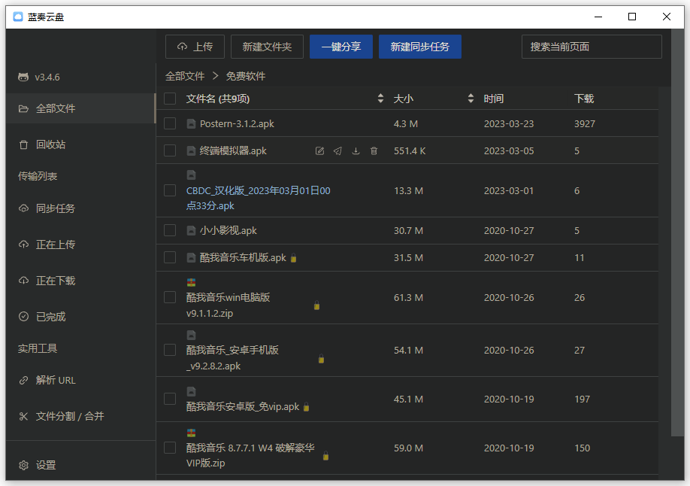
Task: Click the GitHub cat icon beside v3.4.6
Action: coord(23,77)
